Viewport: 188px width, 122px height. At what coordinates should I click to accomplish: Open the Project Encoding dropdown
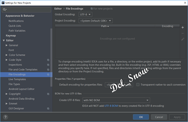[96, 21]
